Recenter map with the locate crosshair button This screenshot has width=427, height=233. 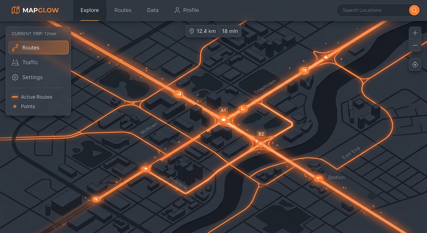[x=415, y=65]
